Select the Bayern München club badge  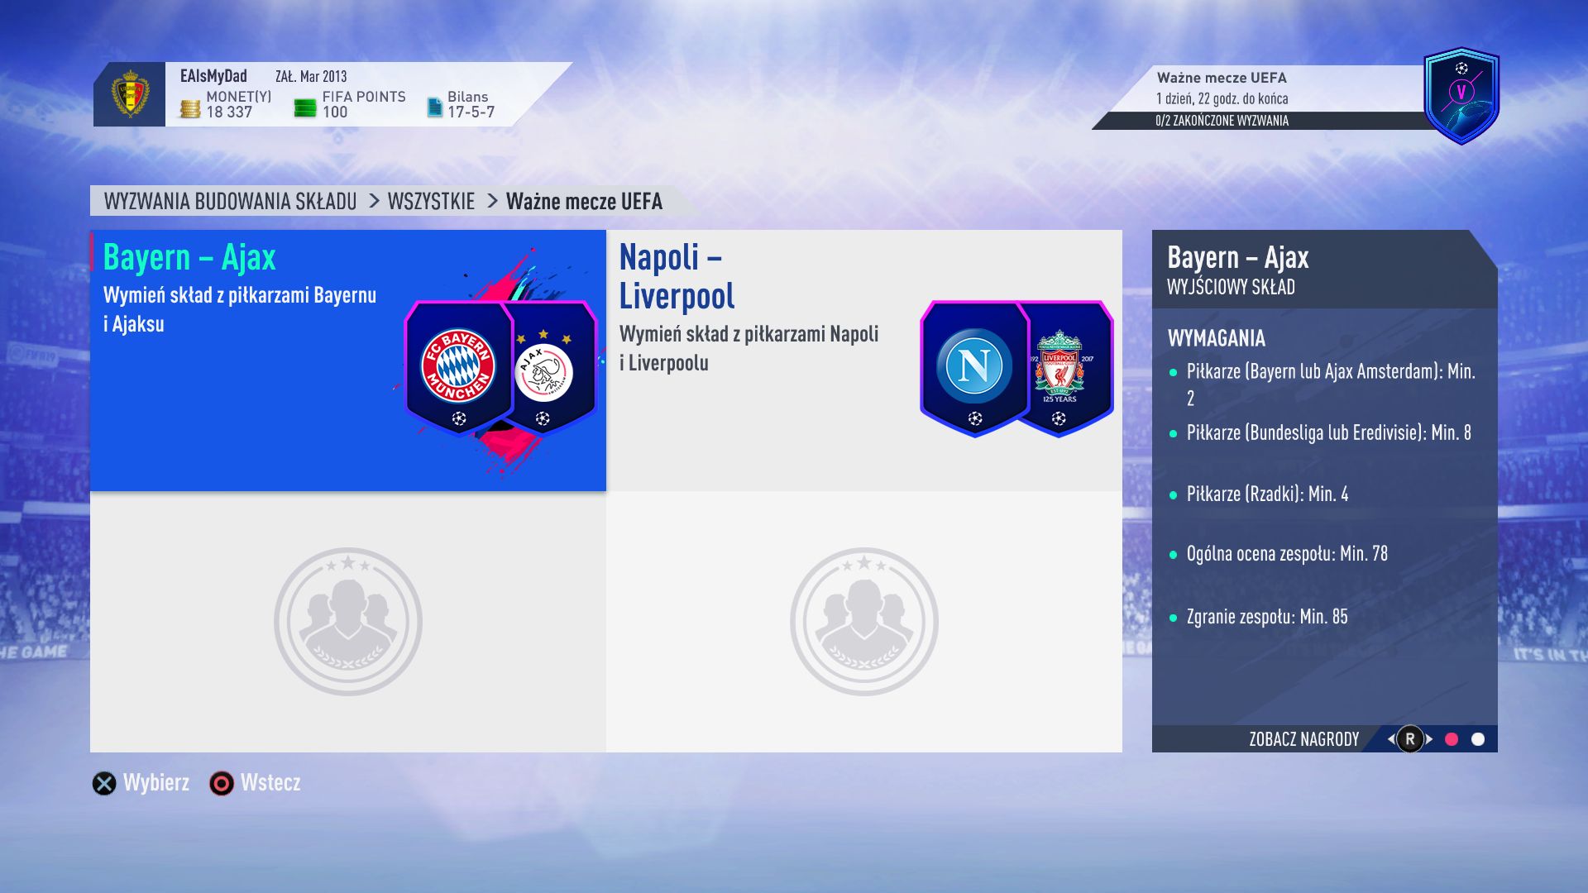coord(458,366)
